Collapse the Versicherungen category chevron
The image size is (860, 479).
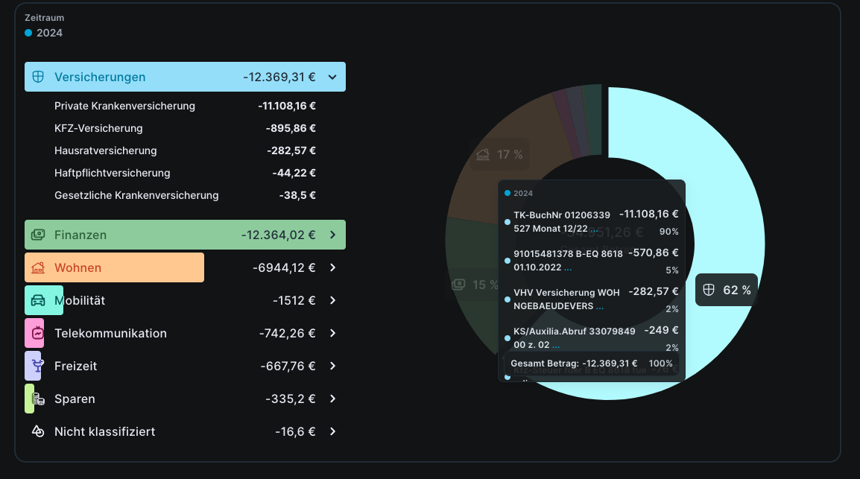tap(332, 77)
